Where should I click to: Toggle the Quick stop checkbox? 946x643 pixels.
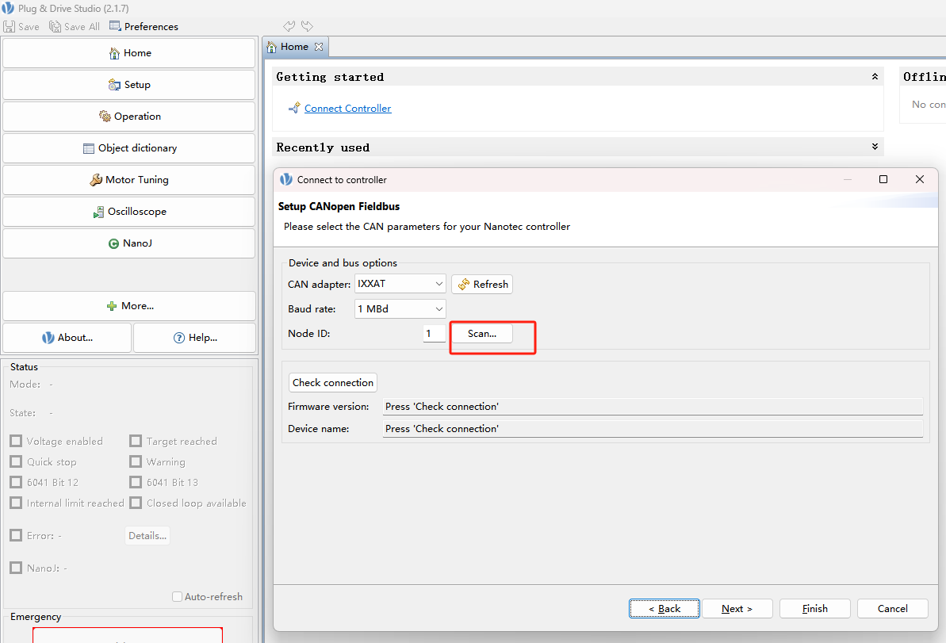tap(17, 461)
